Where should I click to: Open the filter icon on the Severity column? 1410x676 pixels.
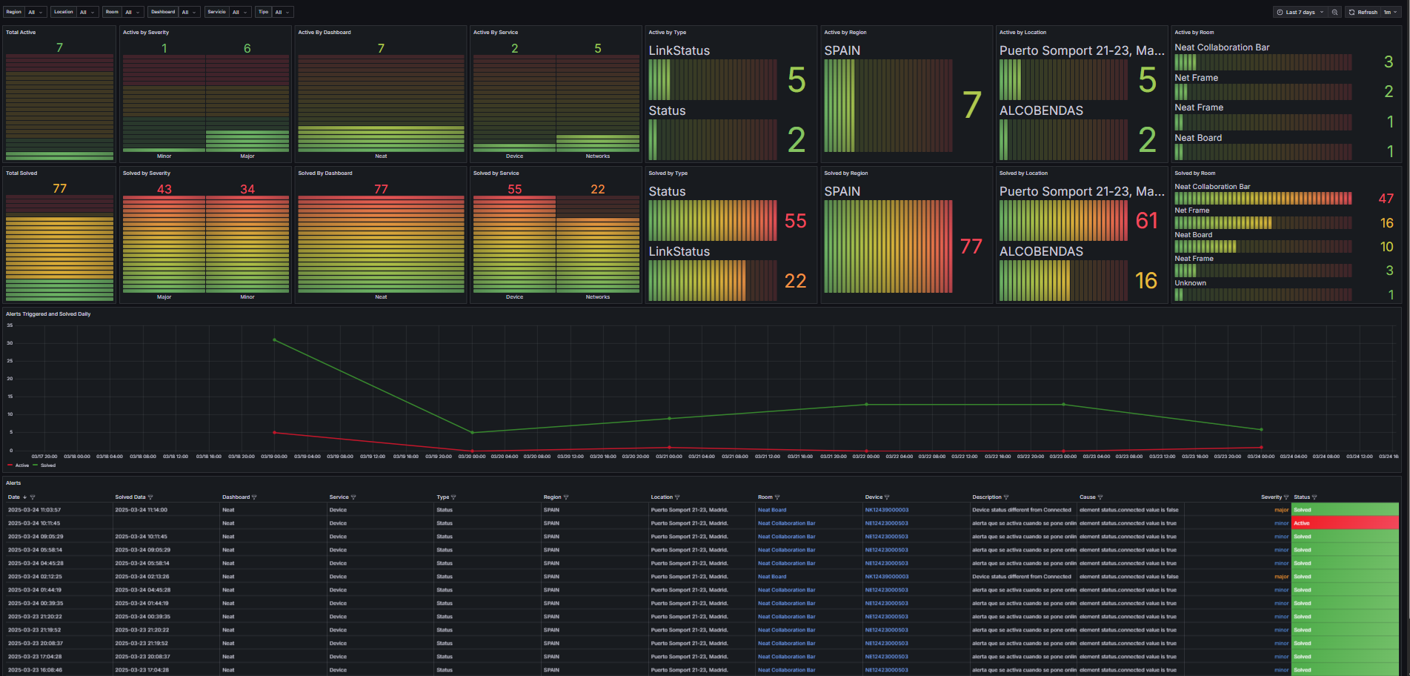[1286, 497]
